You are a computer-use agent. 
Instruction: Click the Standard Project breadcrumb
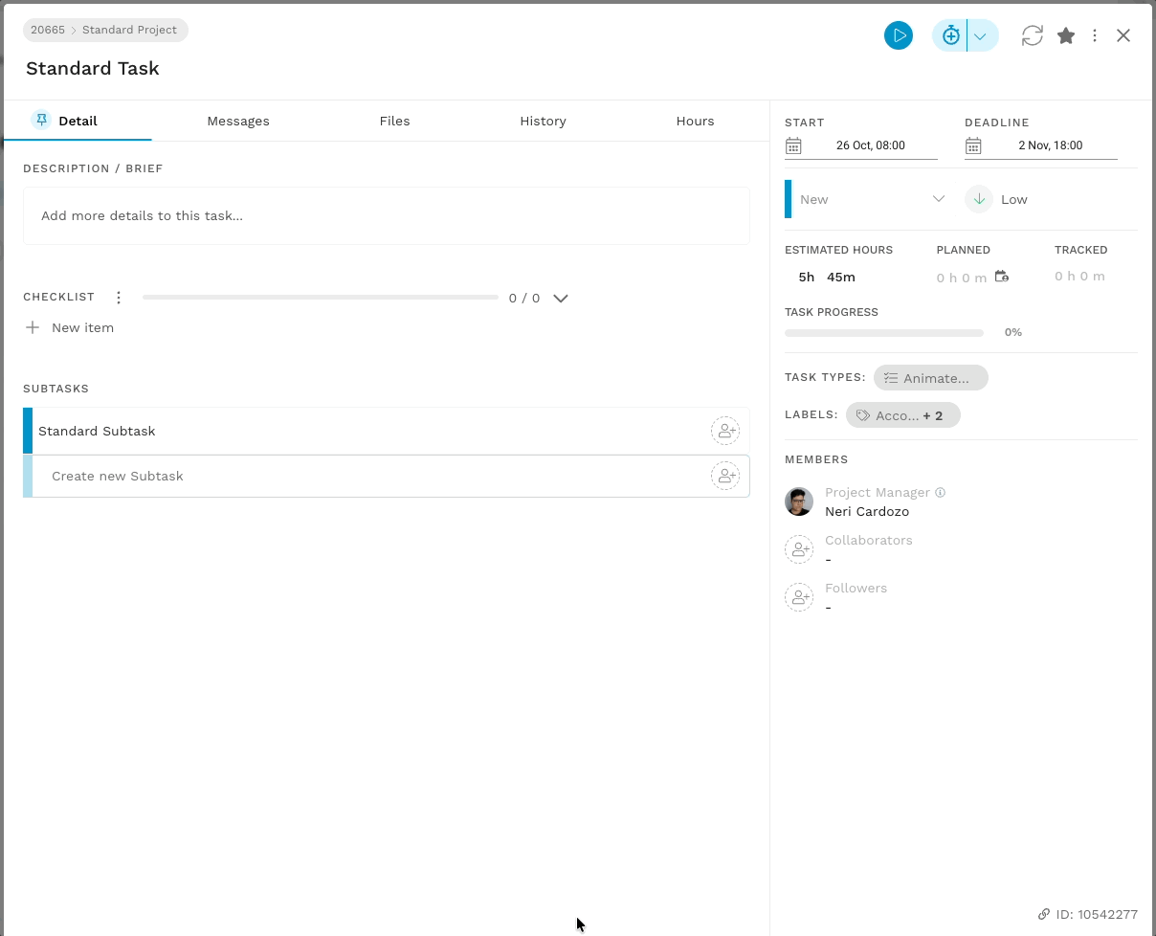pos(129,30)
